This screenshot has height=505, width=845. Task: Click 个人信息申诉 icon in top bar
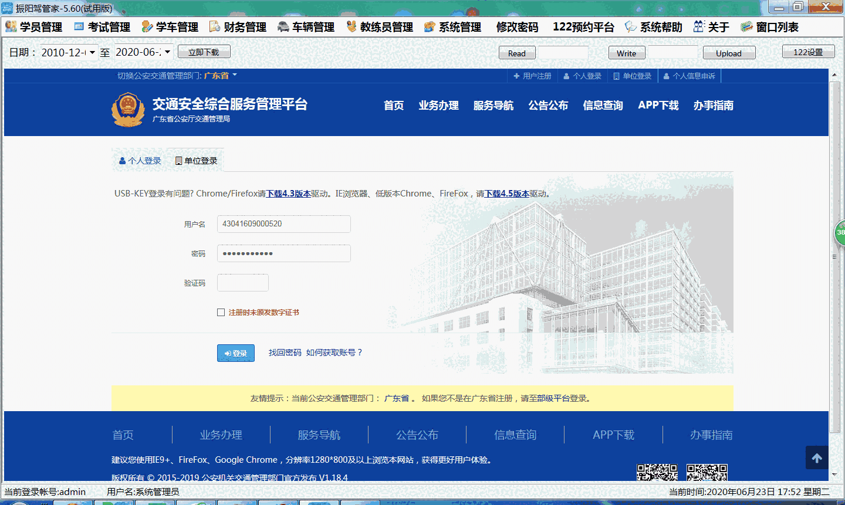pos(667,76)
